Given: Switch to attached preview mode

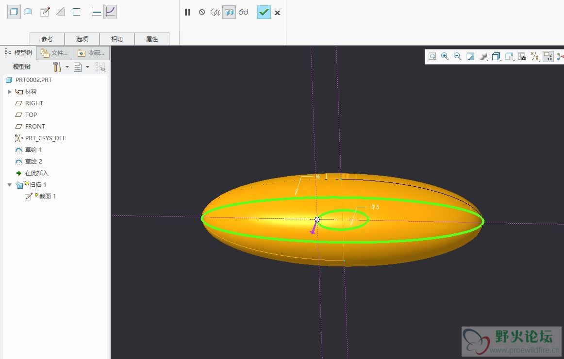Looking at the screenshot, I should 229,12.
